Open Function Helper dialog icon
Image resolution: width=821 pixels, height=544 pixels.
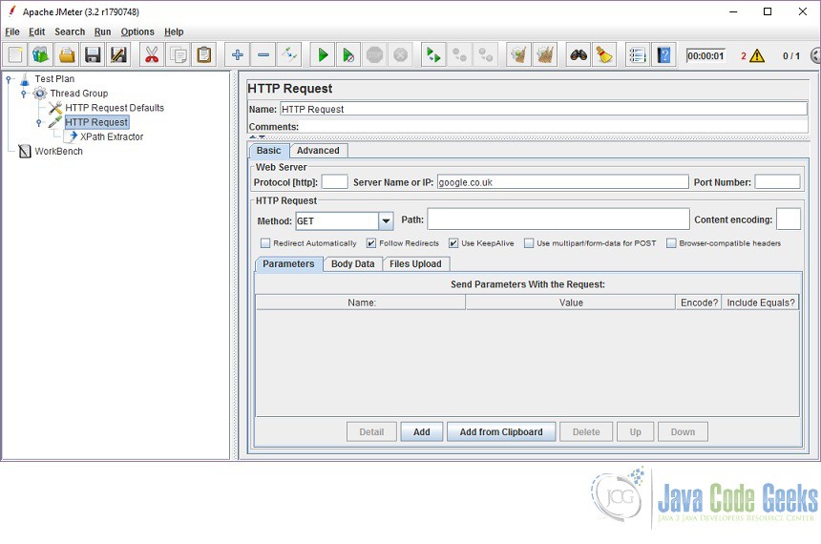click(x=637, y=54)
